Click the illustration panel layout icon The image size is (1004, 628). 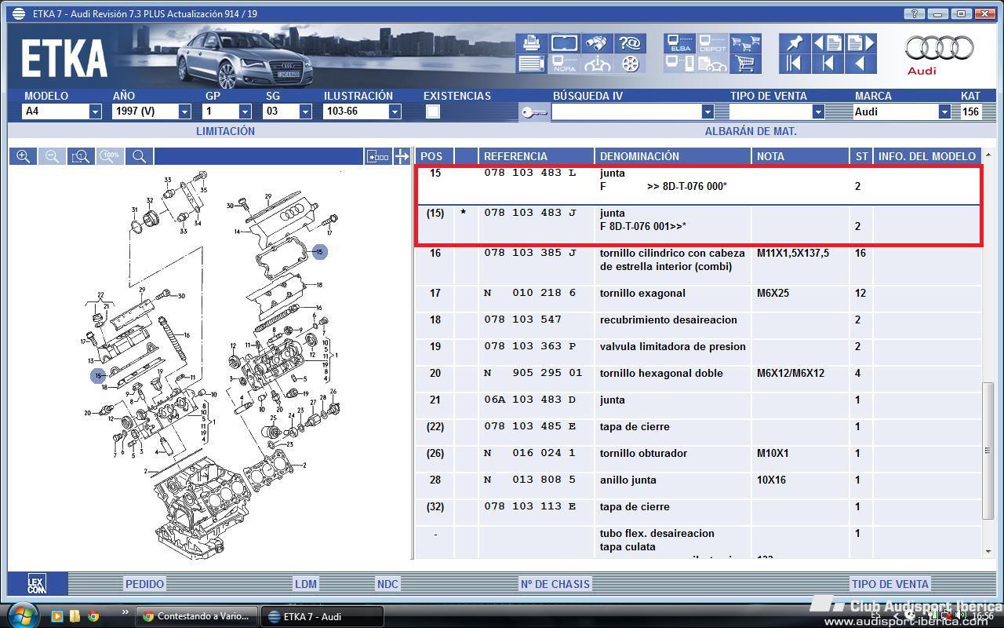pos(378,156)
